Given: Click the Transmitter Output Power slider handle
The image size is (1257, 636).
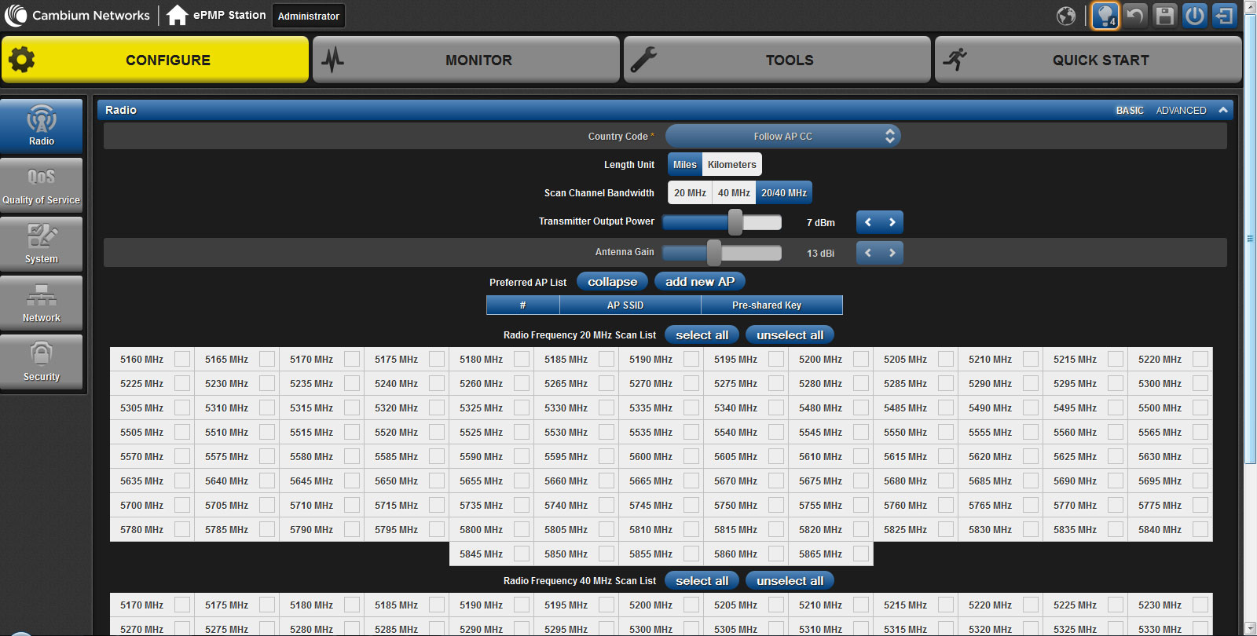Looking at the screenshot, I should tap(735, 222).
